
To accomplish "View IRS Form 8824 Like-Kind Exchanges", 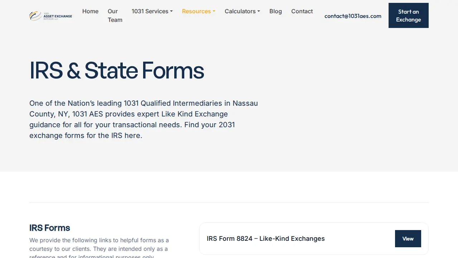I will tap(408, 239).
